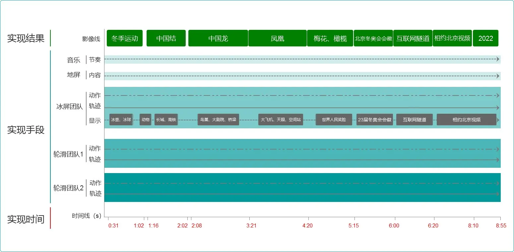The height and width of the screenshot is (252, 514).
Task: Click the 显示 row label
Action: pyautogui.click(x=95, y=121)
